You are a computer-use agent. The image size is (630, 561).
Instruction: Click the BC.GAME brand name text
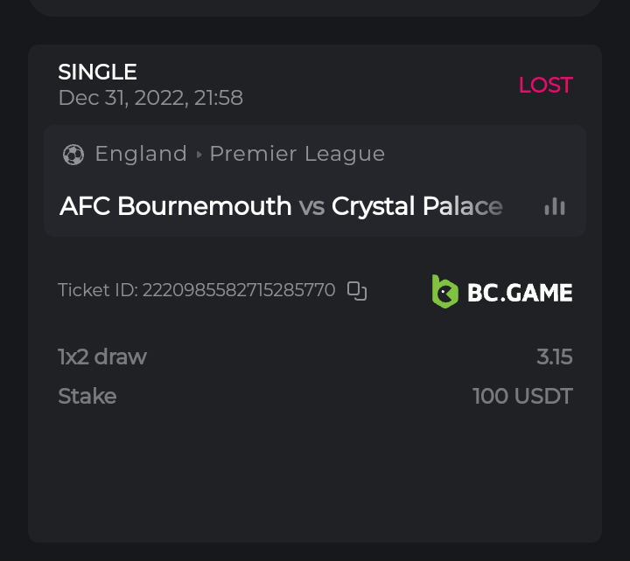coord(520,293)
